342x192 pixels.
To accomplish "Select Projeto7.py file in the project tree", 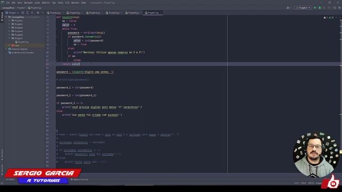I will coord(22,42).
